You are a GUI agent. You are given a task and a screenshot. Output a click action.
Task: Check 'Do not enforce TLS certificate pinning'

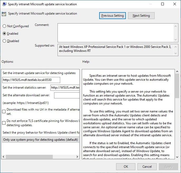[x=4, y=123]
